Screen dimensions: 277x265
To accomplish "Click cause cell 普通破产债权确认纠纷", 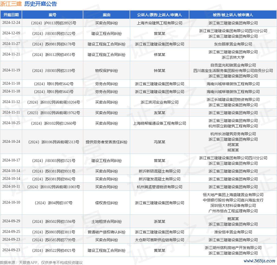I will (107, 232).
